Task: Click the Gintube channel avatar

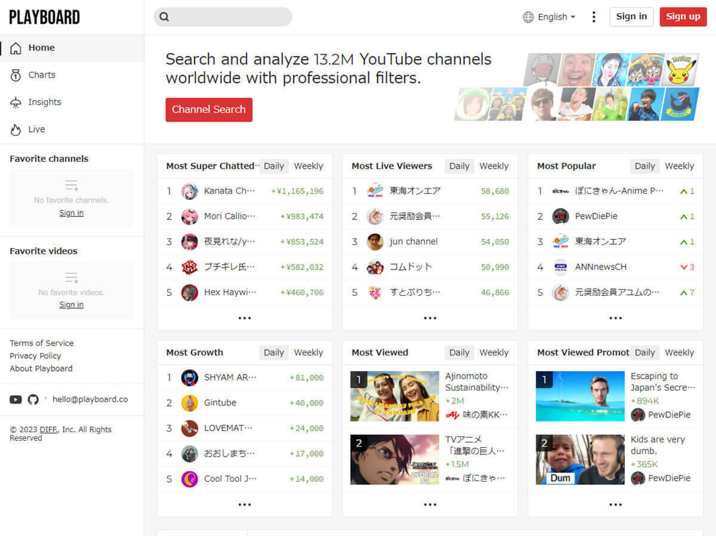Action: [190, 403]
